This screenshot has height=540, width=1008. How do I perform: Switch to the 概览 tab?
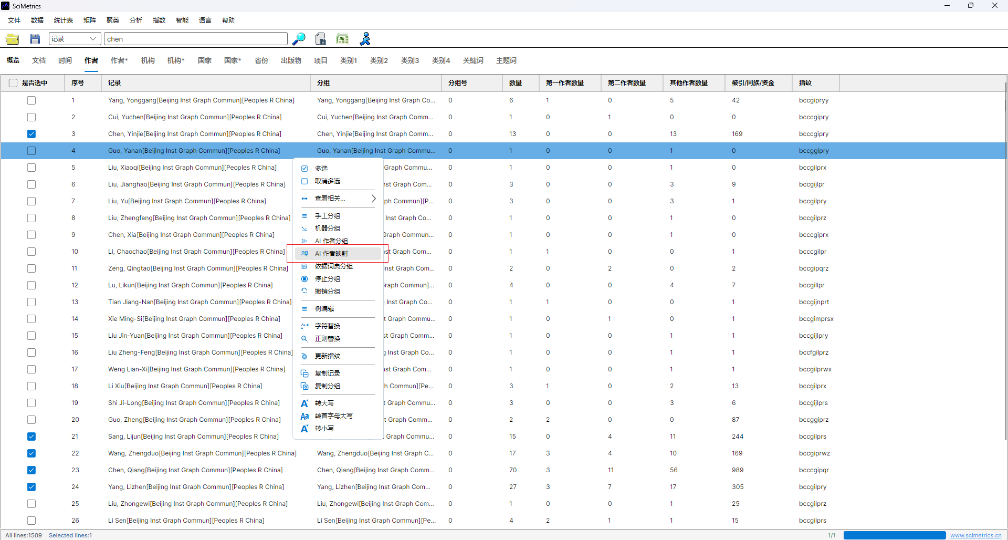13,61
